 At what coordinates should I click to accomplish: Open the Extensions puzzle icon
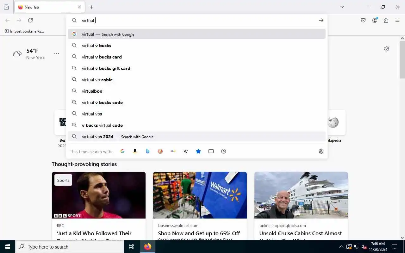[x=386, y=20]
